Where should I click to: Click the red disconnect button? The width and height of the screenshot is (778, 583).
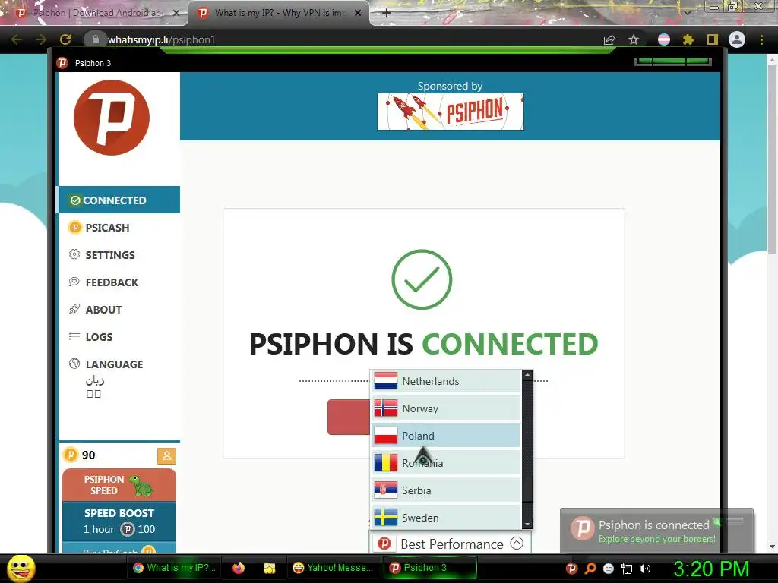349,417
